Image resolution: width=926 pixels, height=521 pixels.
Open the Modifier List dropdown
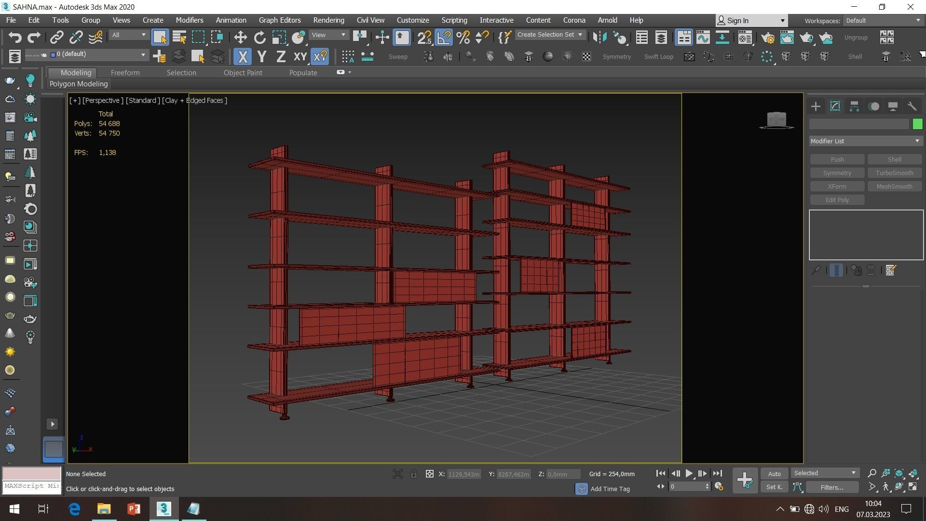[x=865, y=141]
